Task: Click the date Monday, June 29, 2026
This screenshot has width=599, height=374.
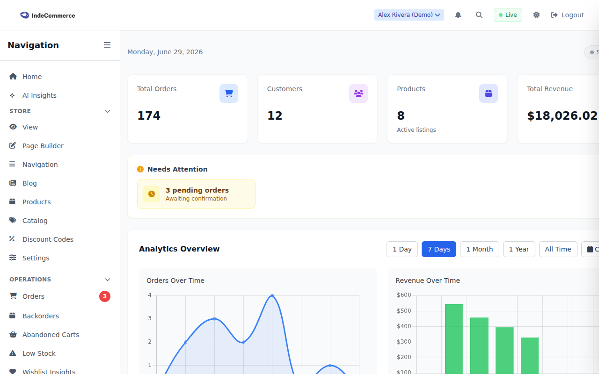Action: coord(165,52)
